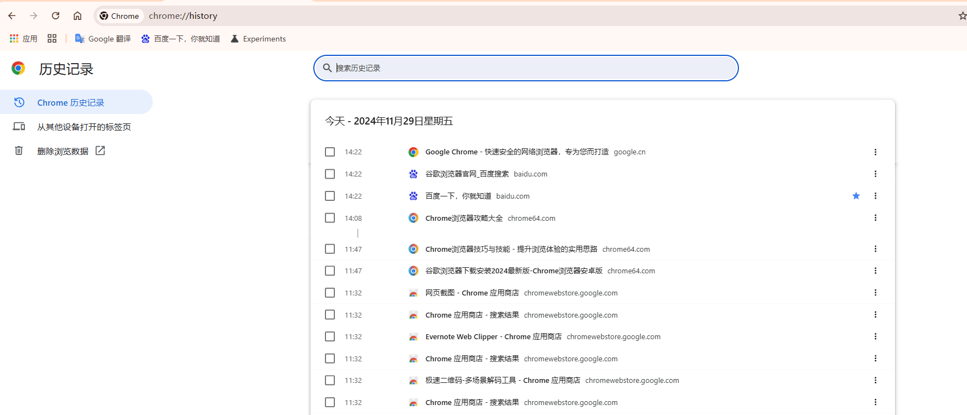Check the 谷歌浏览器官网_百度搜索 entry checkbox
Viewport: 967px width, 415px height.
(330, 174)
